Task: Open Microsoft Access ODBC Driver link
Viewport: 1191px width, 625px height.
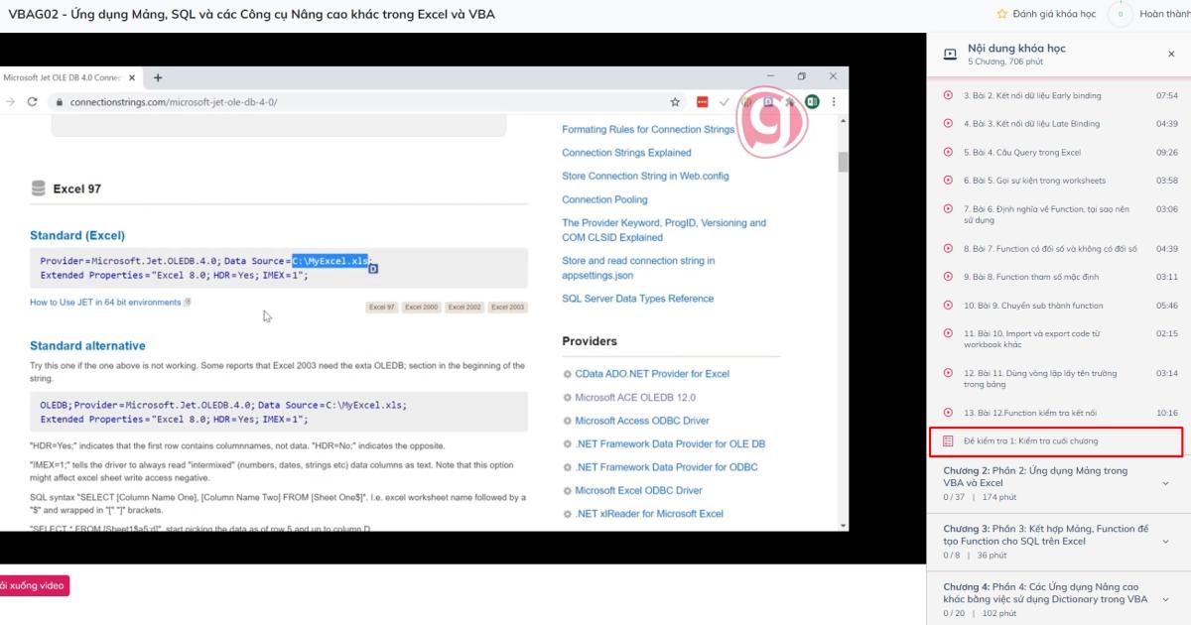Action: (x=642, y=421)
